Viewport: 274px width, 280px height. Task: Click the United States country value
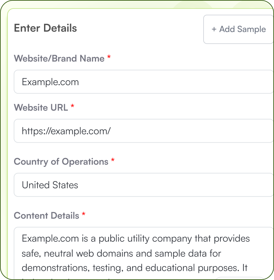pos(50,185)
